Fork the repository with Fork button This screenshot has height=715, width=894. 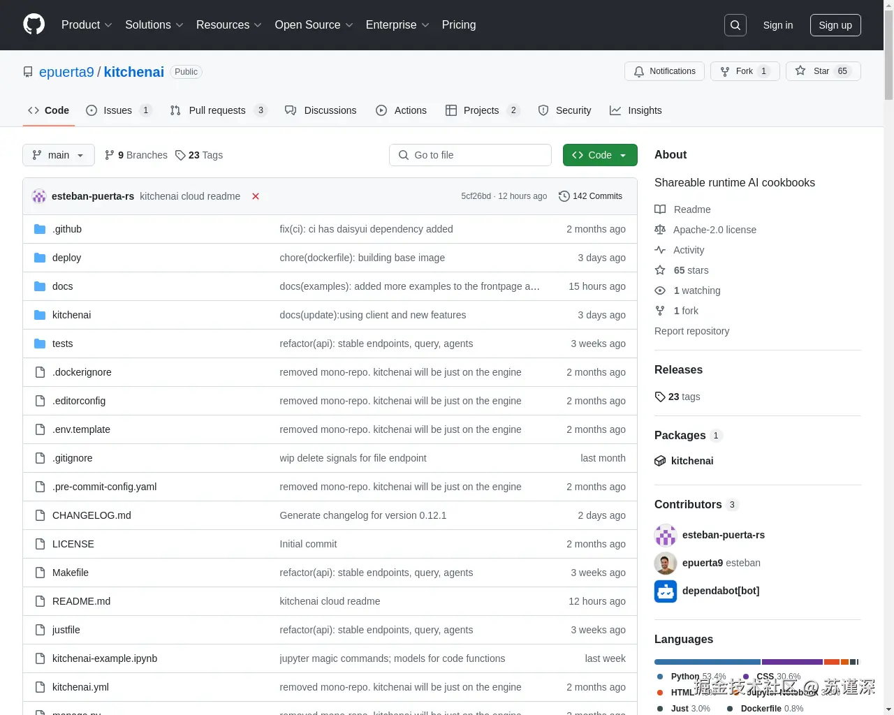(x=745, y=71)
